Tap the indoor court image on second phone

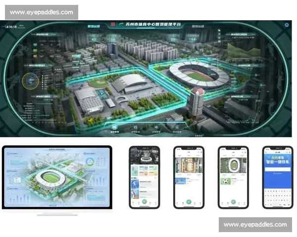coord(189,166)
